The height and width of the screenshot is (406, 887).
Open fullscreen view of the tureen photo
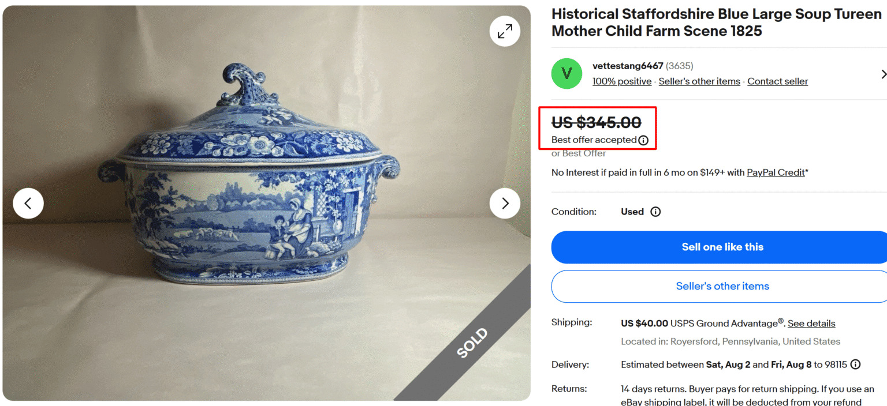pos(504,31)
